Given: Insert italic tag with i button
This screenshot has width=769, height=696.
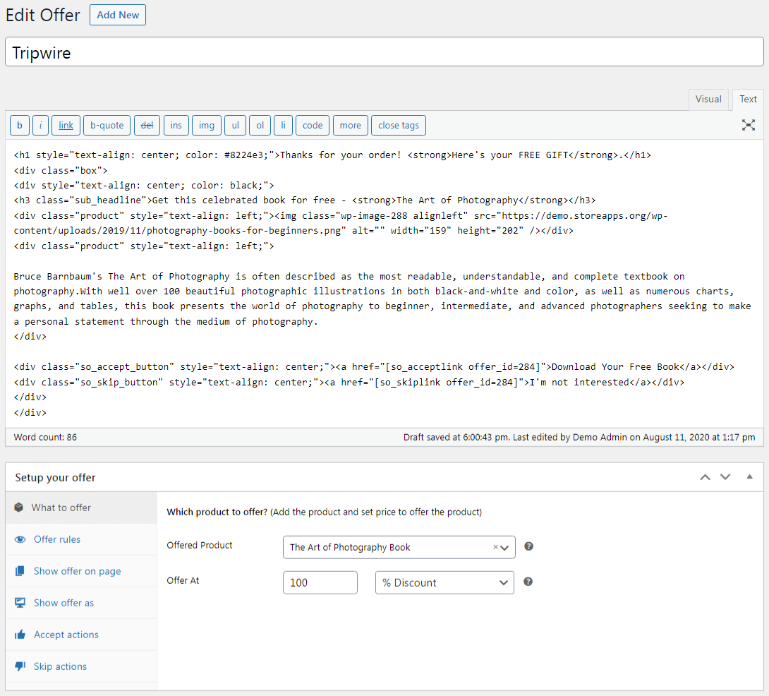Looking at the screenshot, I should [41, 125].
